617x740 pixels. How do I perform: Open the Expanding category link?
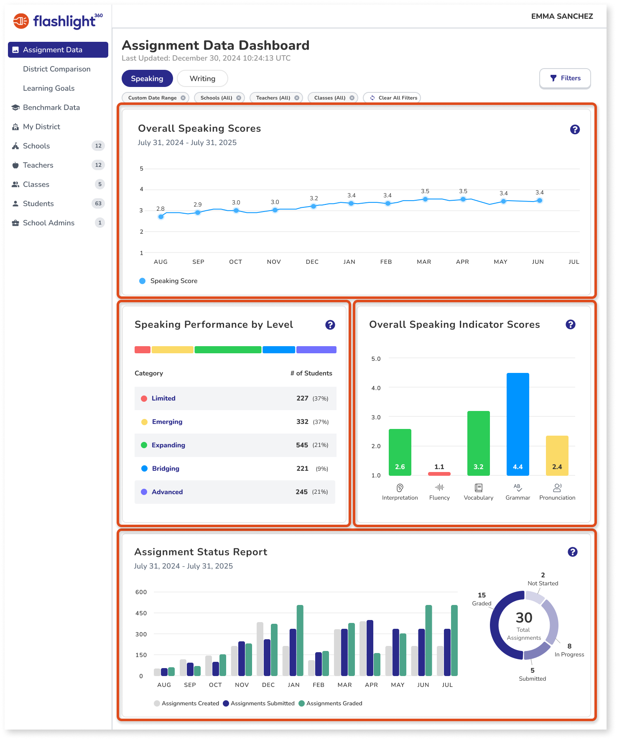[168, 445]
